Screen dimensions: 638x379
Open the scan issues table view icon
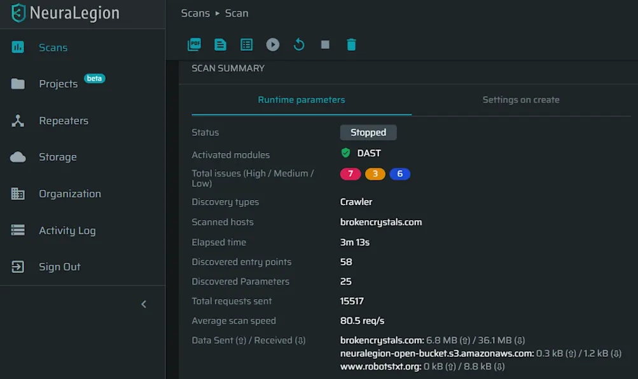click(246, 44)
